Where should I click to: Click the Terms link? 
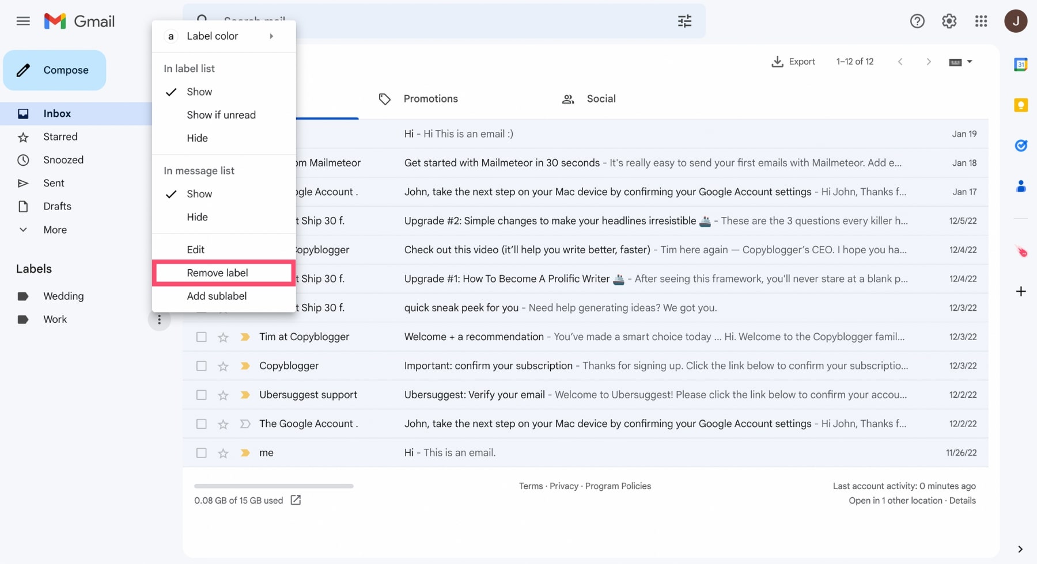coord(531,486)
